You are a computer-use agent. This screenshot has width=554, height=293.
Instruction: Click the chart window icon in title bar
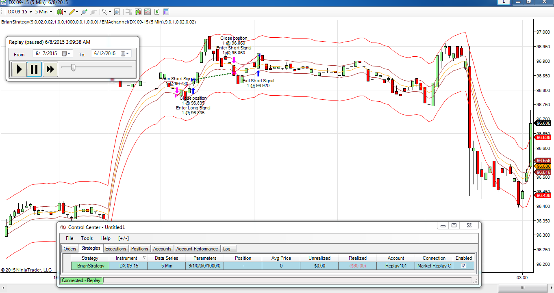4,2
